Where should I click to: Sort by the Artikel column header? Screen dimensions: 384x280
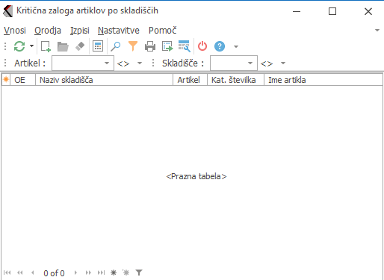(x=191, y=80)
